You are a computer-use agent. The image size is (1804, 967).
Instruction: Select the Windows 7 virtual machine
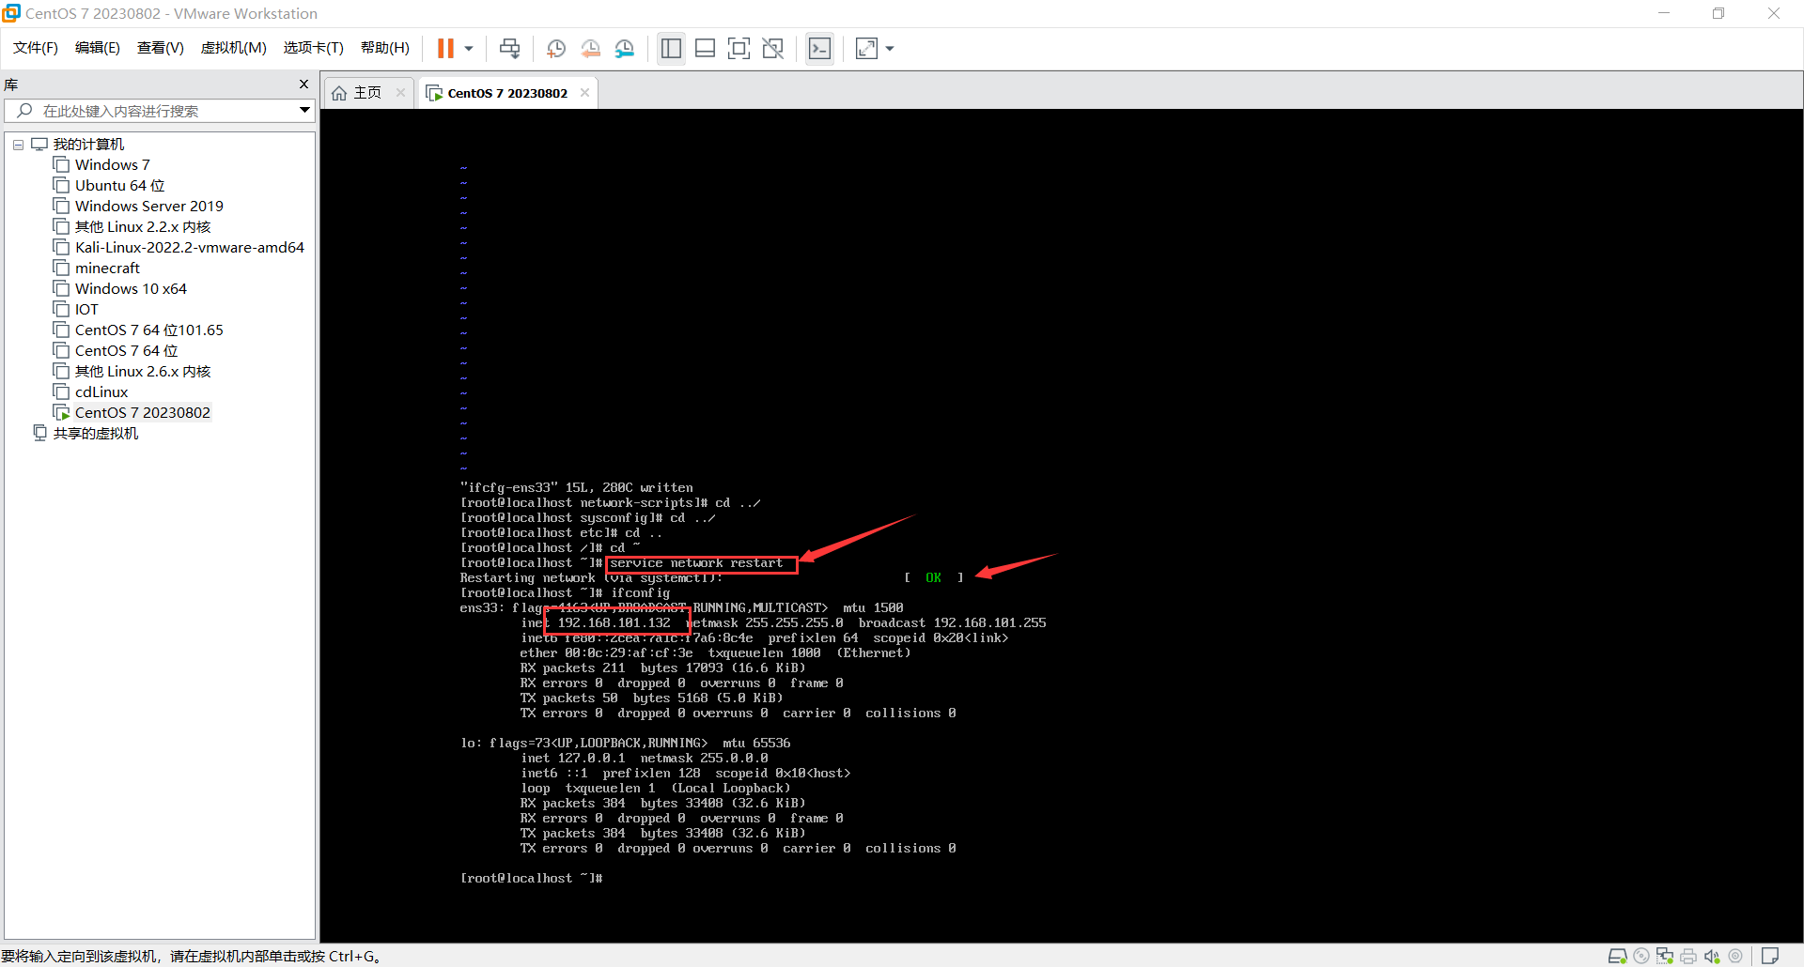[112, 165]
